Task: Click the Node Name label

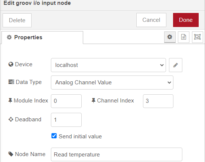Action: [30, 154]
